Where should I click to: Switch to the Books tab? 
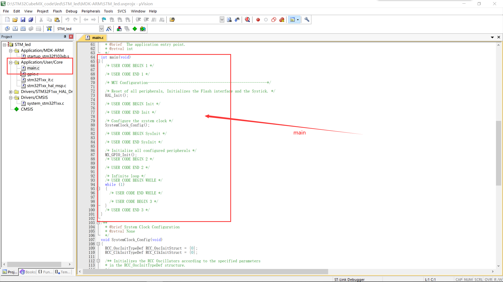coord(28,272)
